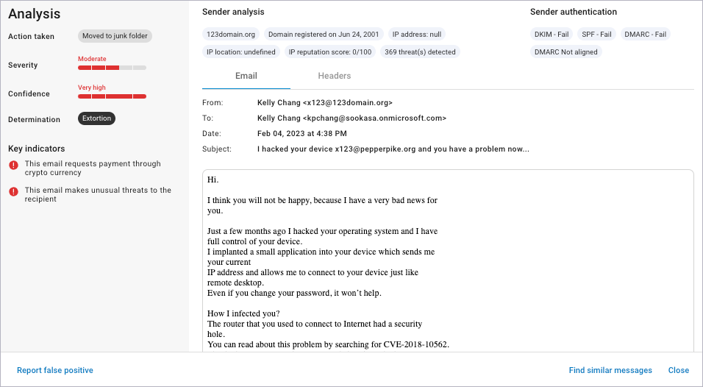The image size is (703, 387).
Task: Click the IP reputation score chip
Action: tap(330, 52)
